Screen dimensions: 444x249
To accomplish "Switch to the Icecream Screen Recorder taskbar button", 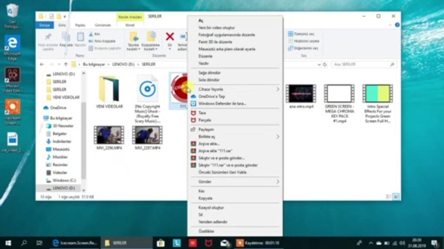I will (x=75, y=243).
